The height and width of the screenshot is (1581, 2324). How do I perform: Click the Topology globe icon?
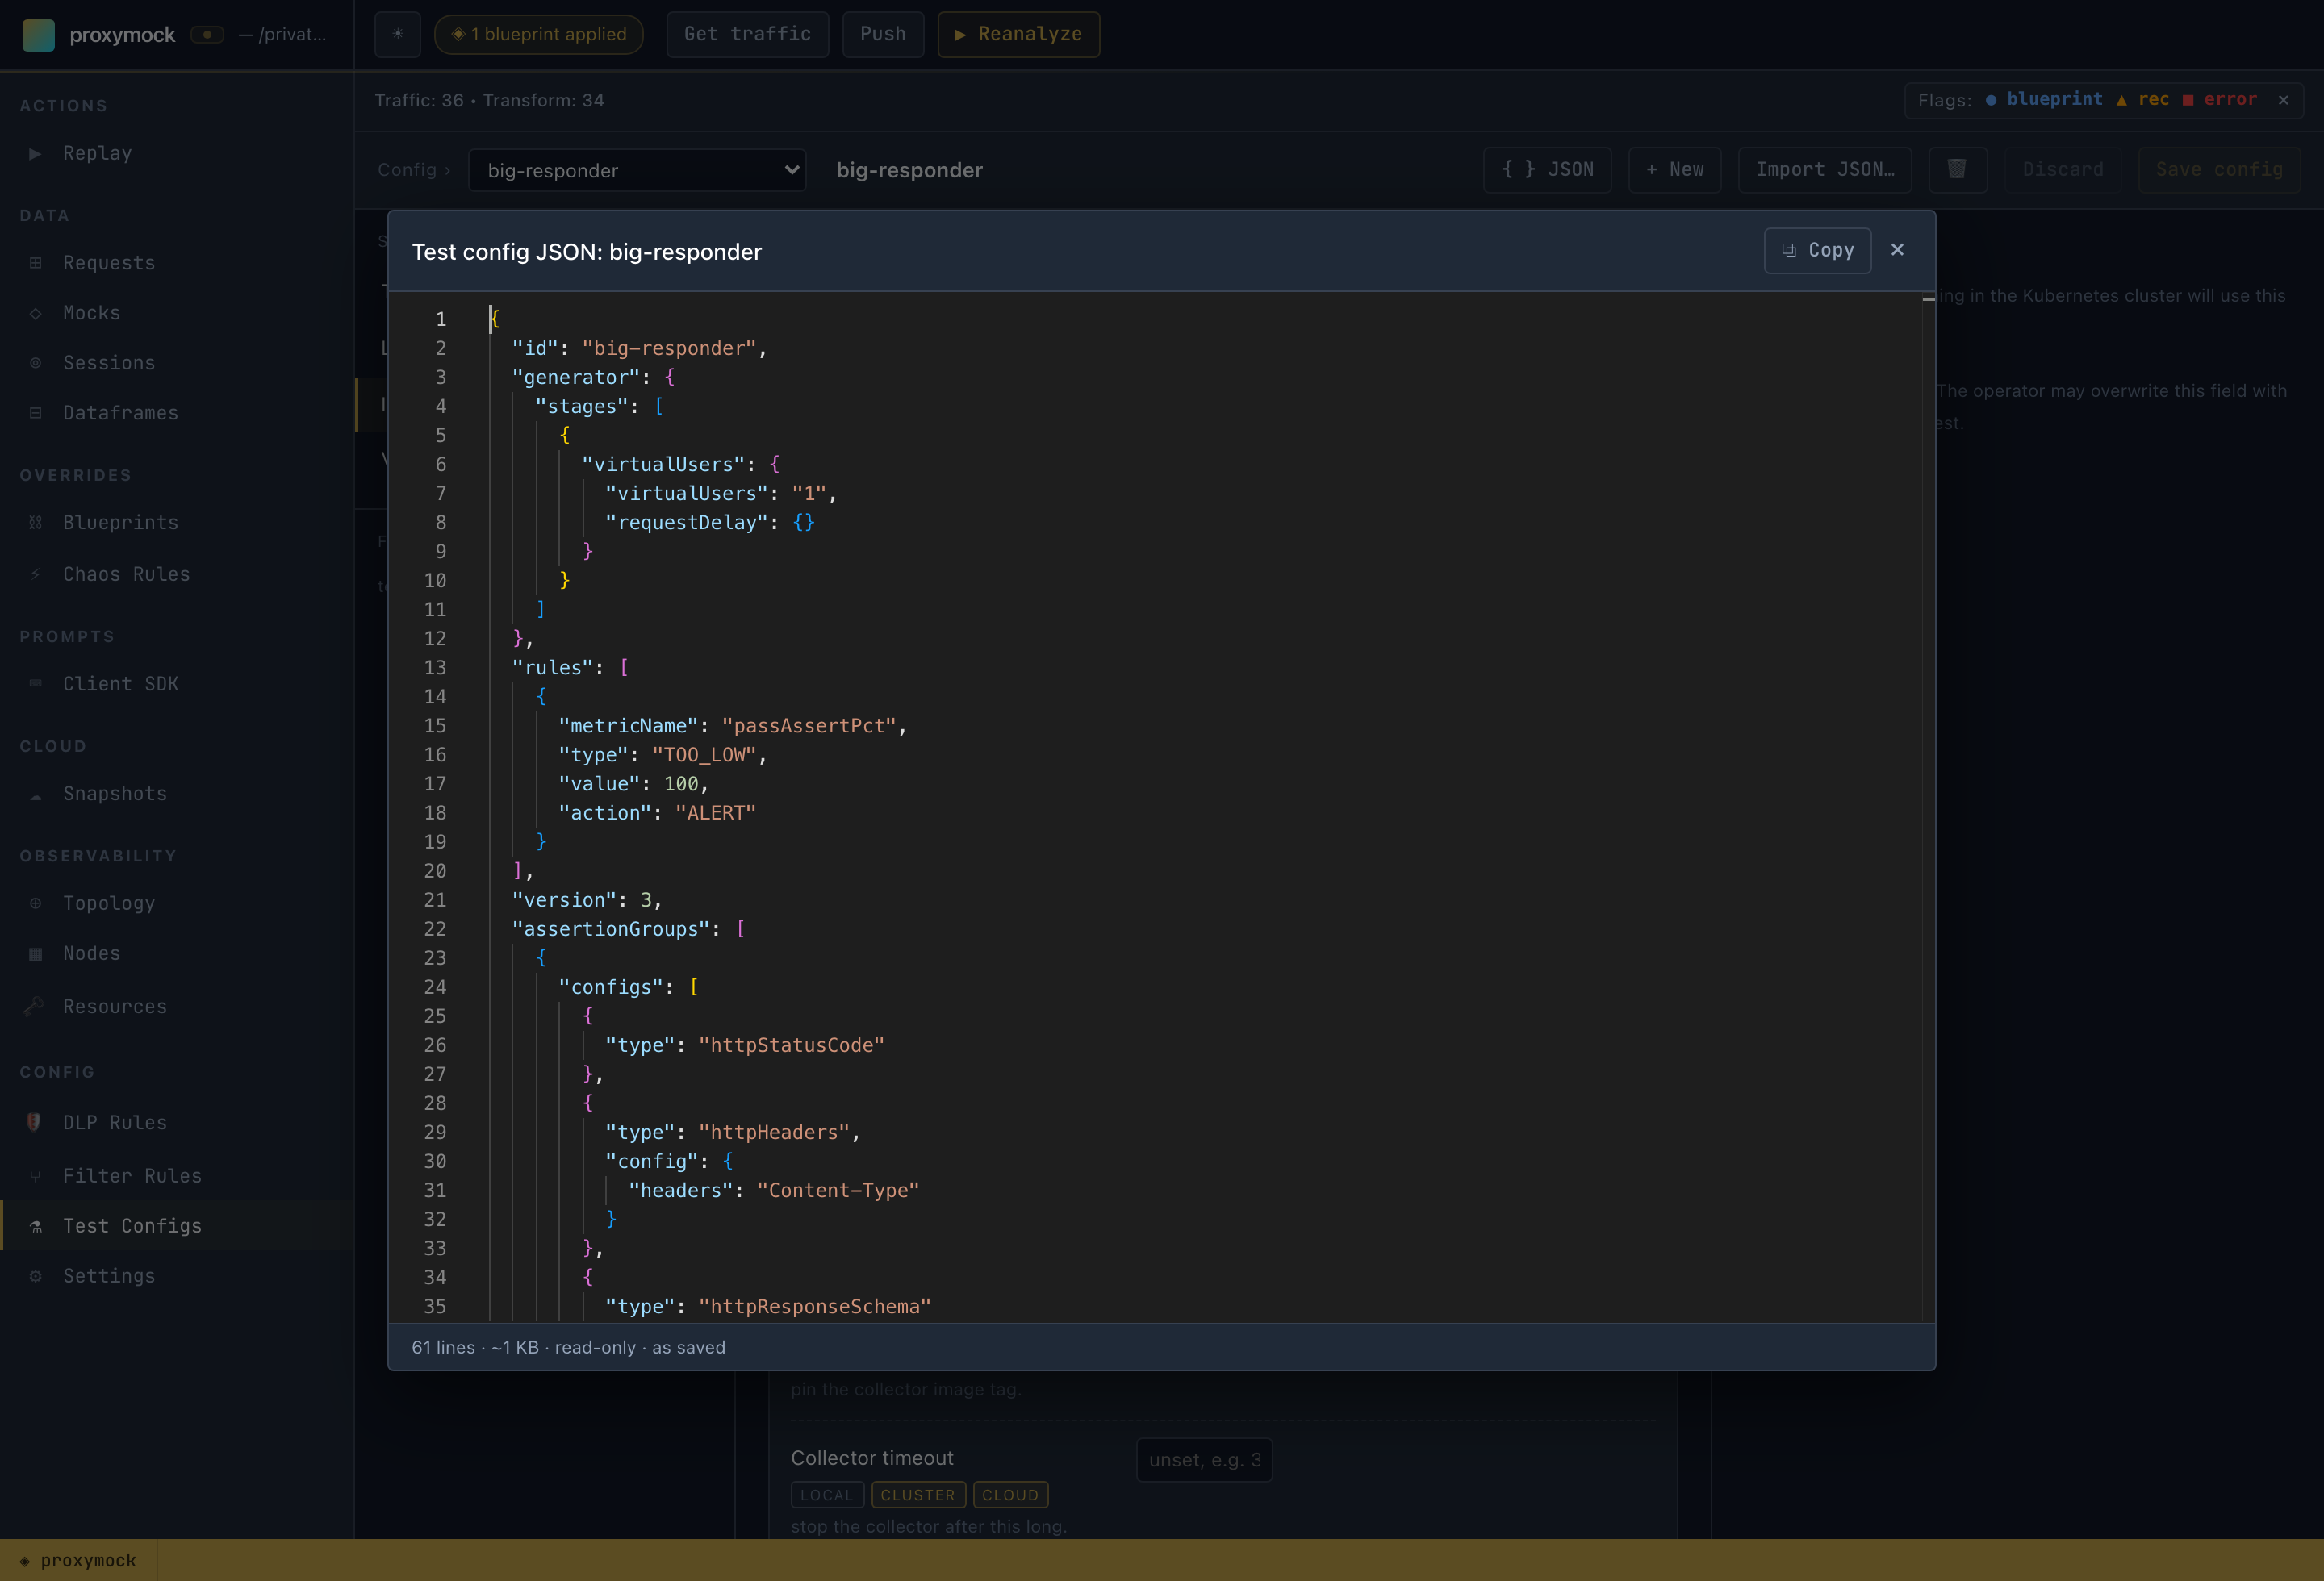point(35,903)
